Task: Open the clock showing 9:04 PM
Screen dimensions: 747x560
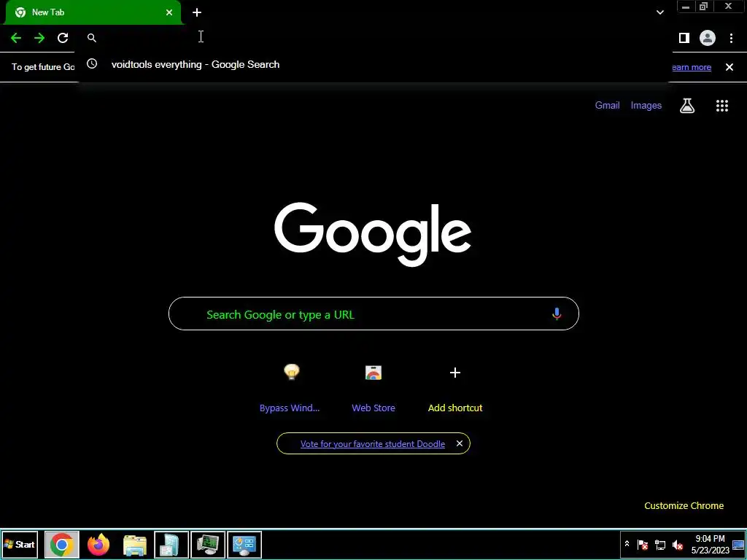Action: point(711,544)
